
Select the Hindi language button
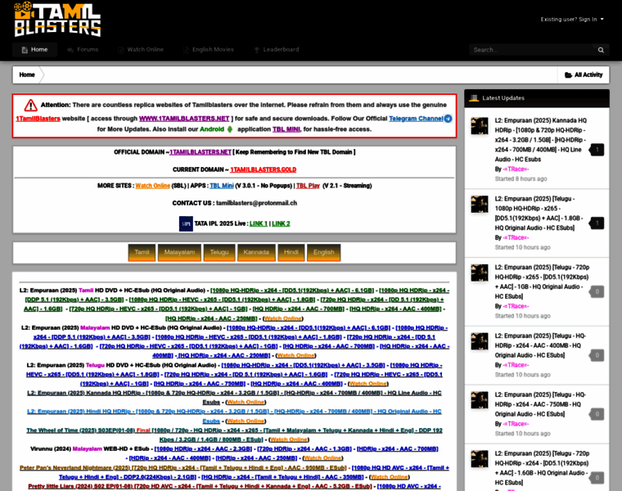pyautogui.click(x=291, y=252)
